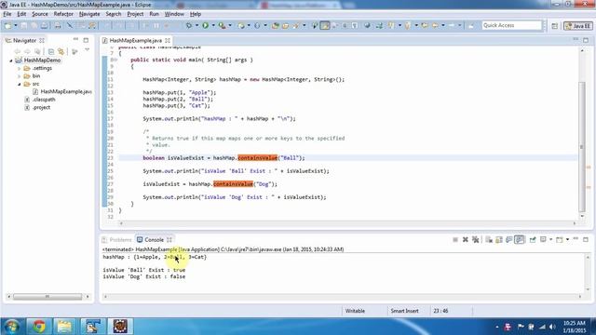This screenshot has height=335, width=596.
Task: Click the New file wizard icon
Action: click(7, 25)
